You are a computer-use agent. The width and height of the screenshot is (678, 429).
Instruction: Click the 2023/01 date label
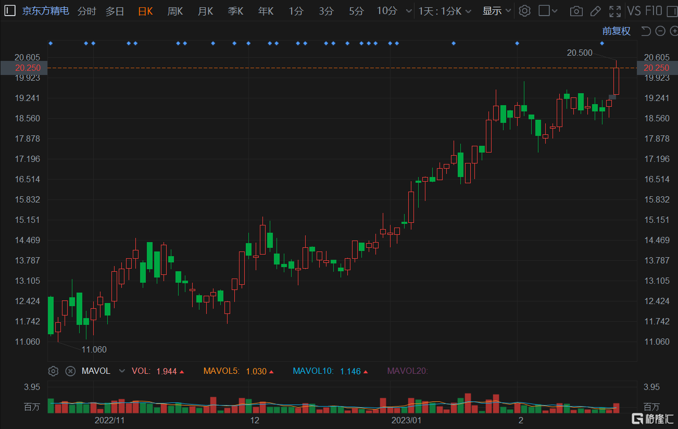coord(406,420)
